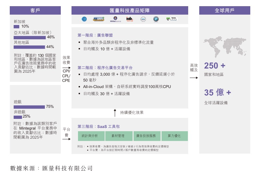Click the 匯量科技產品矩陣 header
This screenshot has height=177, width=261.
click(x=130, y=10)
